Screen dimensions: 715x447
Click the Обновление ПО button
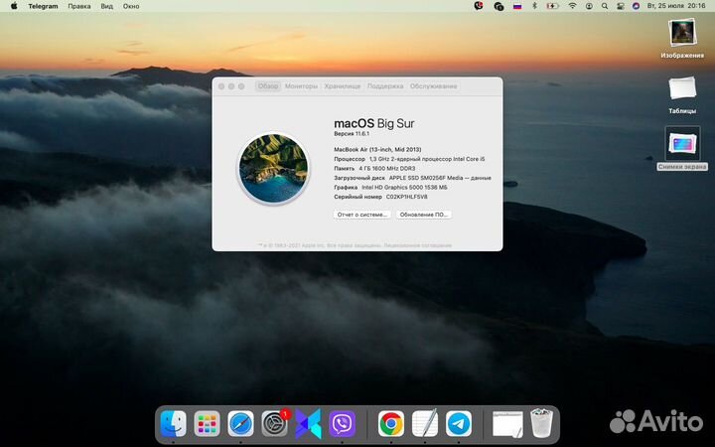(424, 215)
